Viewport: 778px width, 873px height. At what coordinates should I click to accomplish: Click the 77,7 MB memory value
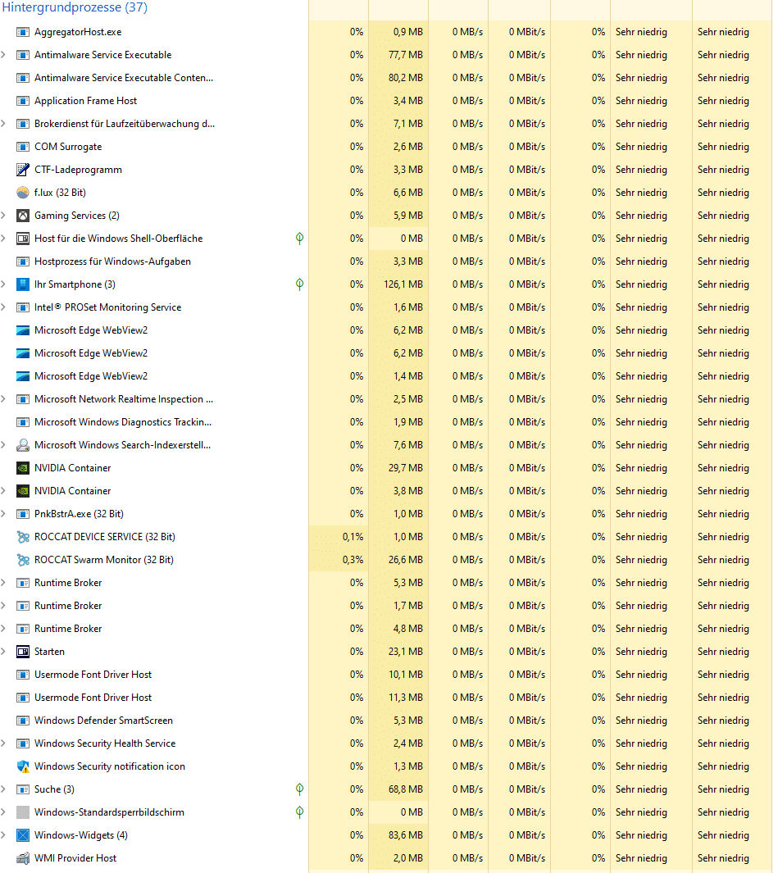click(x=406, y=55)
